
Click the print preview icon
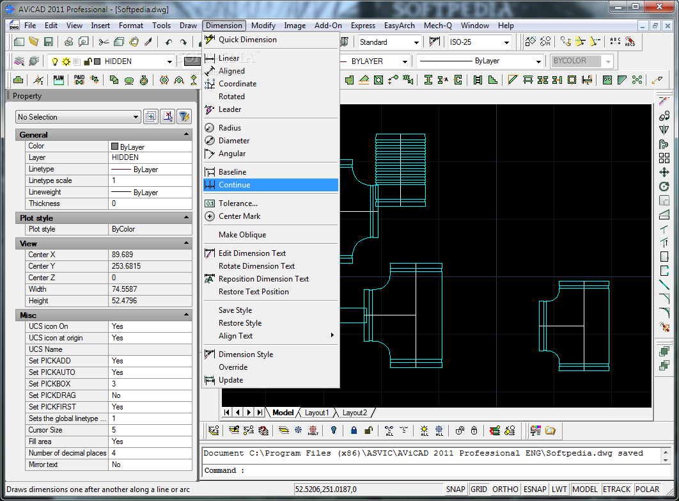click(84, 42)
